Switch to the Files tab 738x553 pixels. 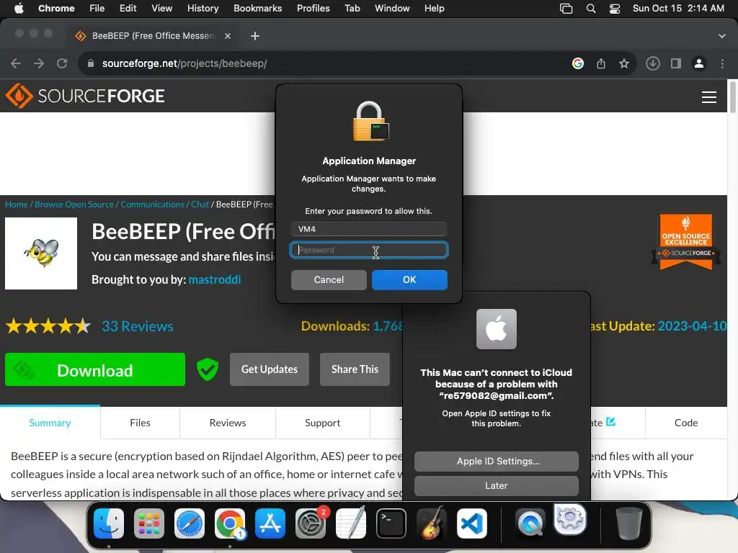(140, 423)
